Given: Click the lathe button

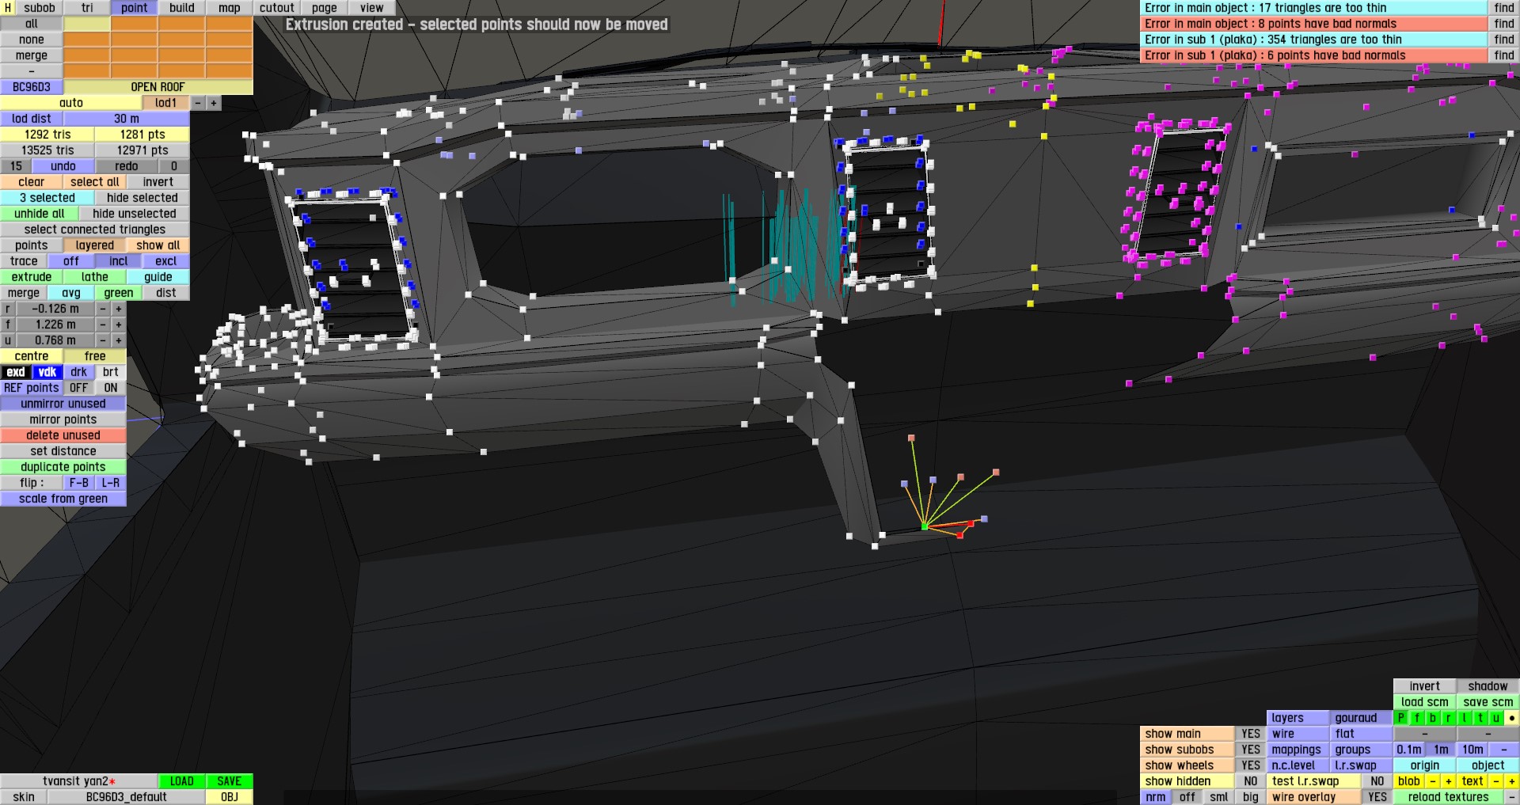Looking at the screenshot, I should pyautogui.click(x=95, y=277).
